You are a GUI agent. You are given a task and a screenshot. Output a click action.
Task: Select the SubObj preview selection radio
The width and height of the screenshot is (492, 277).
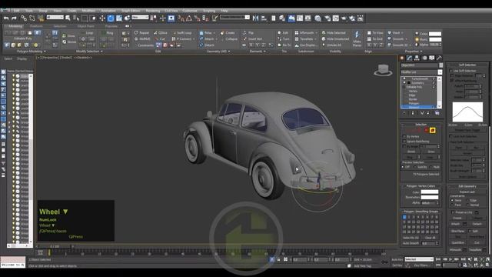click(415, 167)
